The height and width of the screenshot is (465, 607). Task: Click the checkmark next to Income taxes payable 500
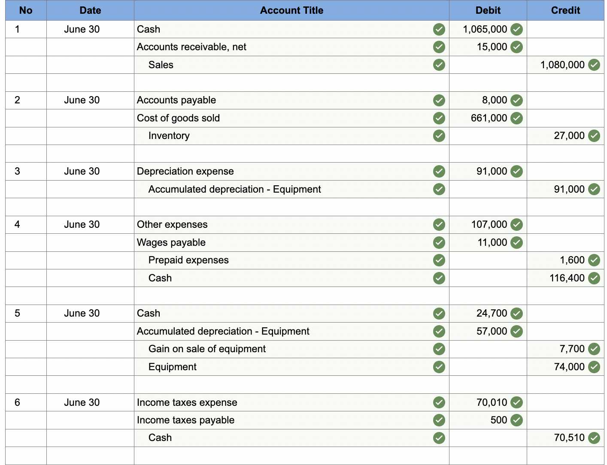(x=516, y=420)
